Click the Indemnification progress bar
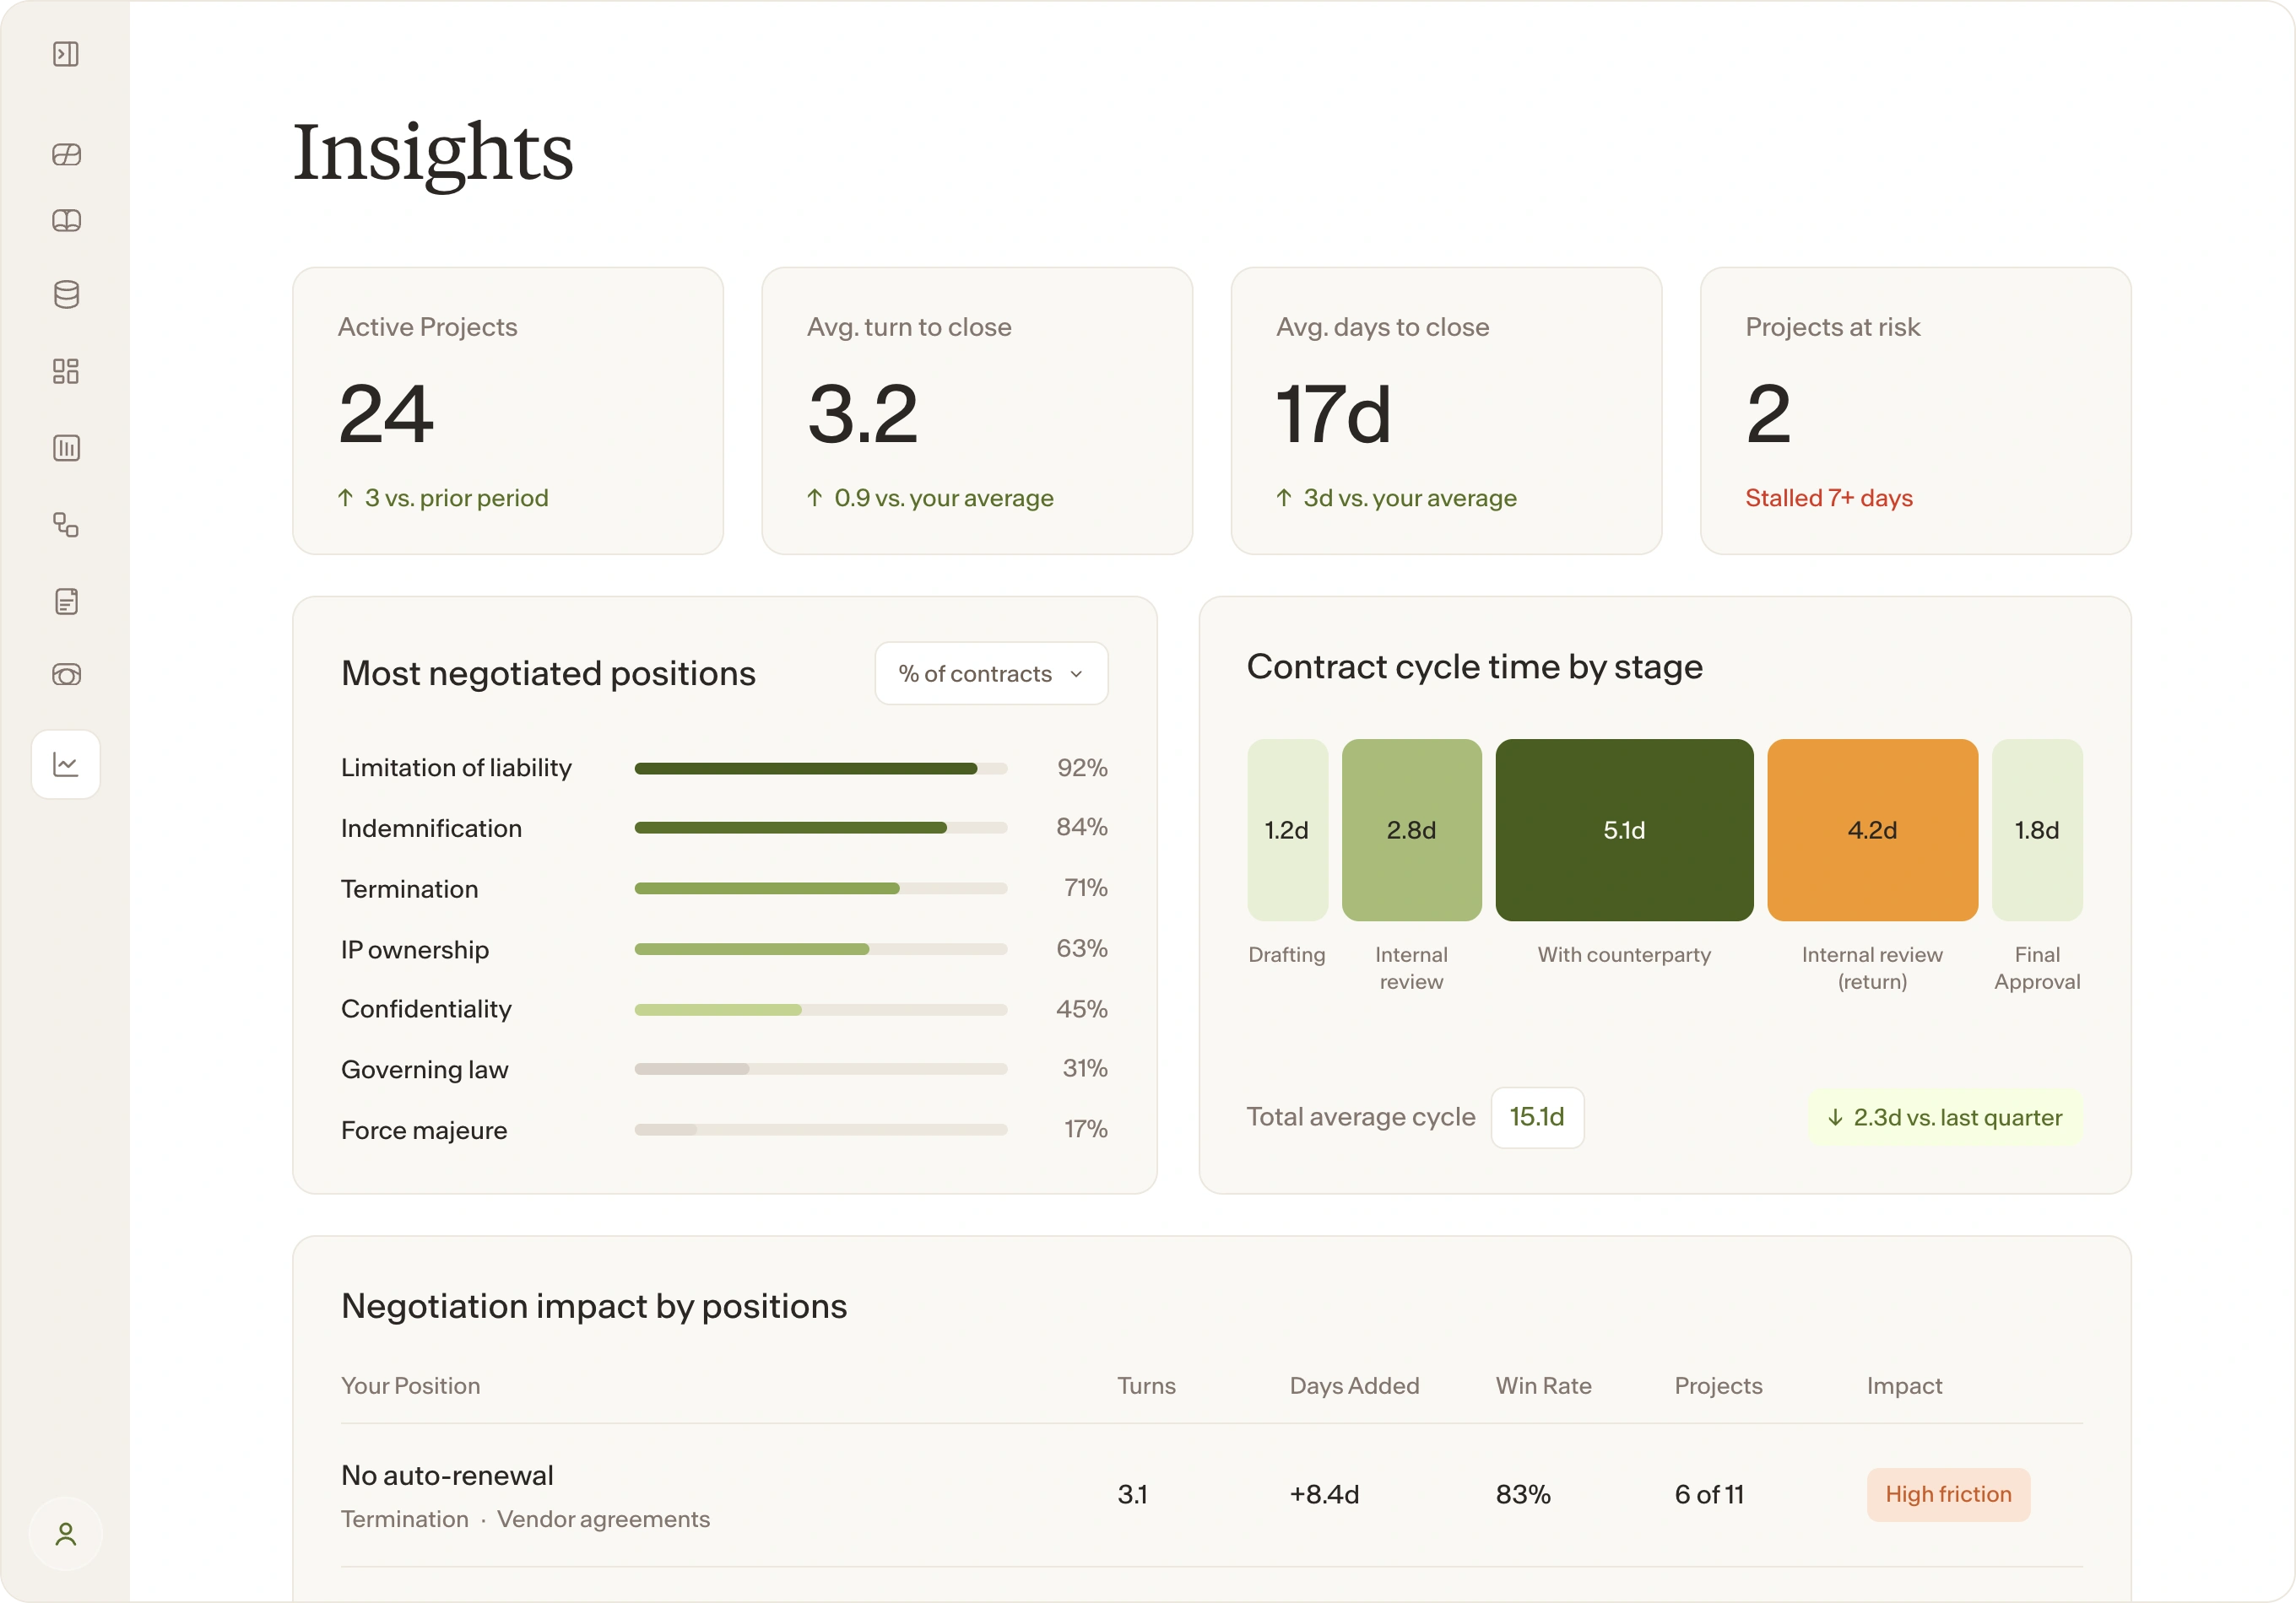 821,828
